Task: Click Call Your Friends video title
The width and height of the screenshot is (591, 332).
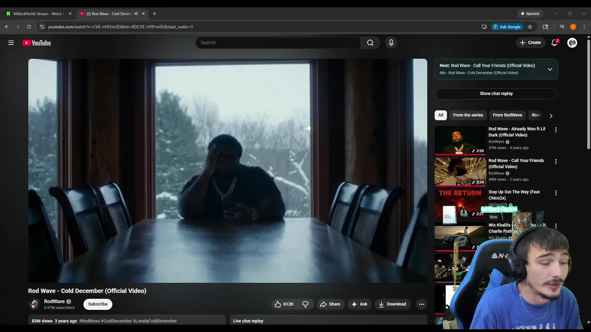Action: (x=516, y=164)
